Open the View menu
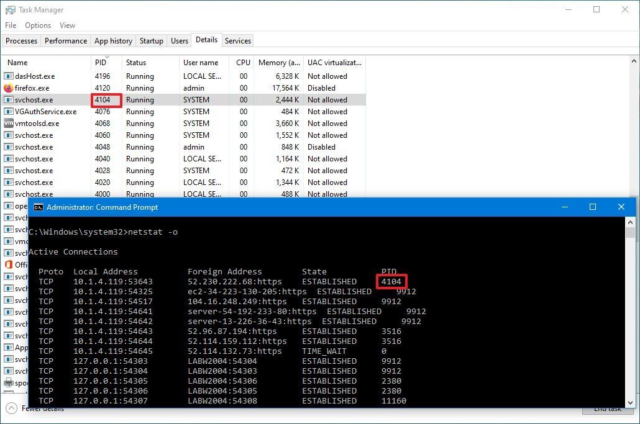Image resolution: width=640 pixels, height=424 pixels. pos(67,25)
